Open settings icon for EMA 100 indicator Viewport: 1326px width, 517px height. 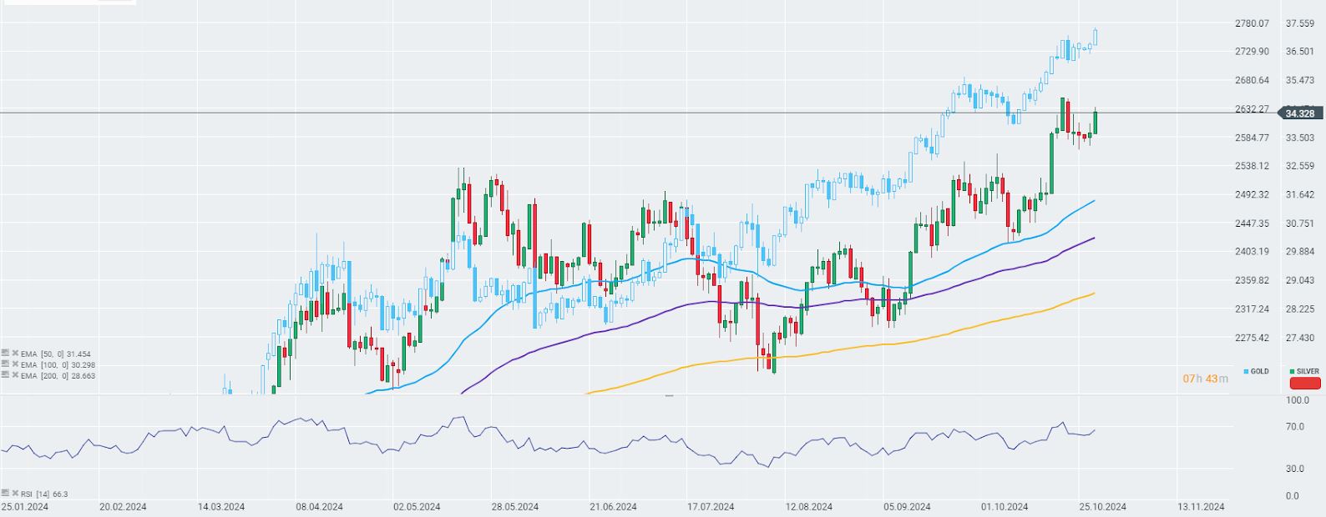coord(5,364)
